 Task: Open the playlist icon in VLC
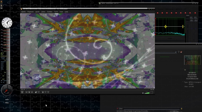pos(43,92)
